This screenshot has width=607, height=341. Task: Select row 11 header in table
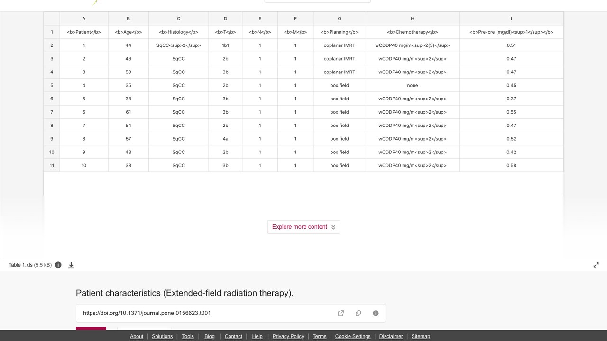pyautogui.click(x=52, y=165)
